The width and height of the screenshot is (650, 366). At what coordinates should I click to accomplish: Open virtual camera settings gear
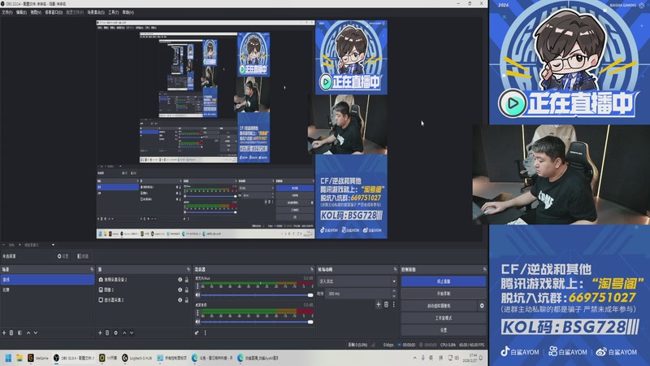(x=482, y=306)
